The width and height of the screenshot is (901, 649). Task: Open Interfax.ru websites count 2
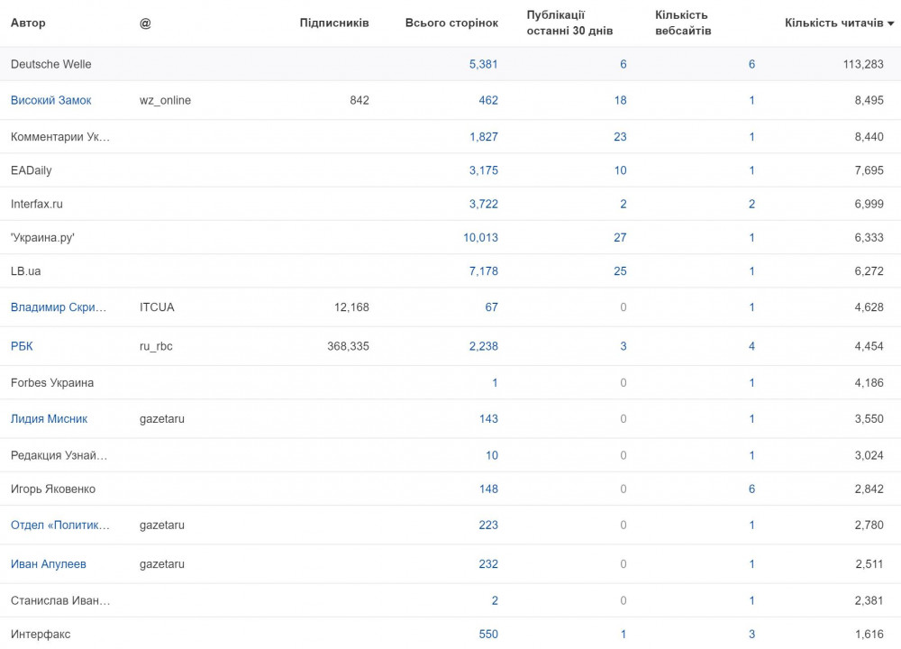751,204
